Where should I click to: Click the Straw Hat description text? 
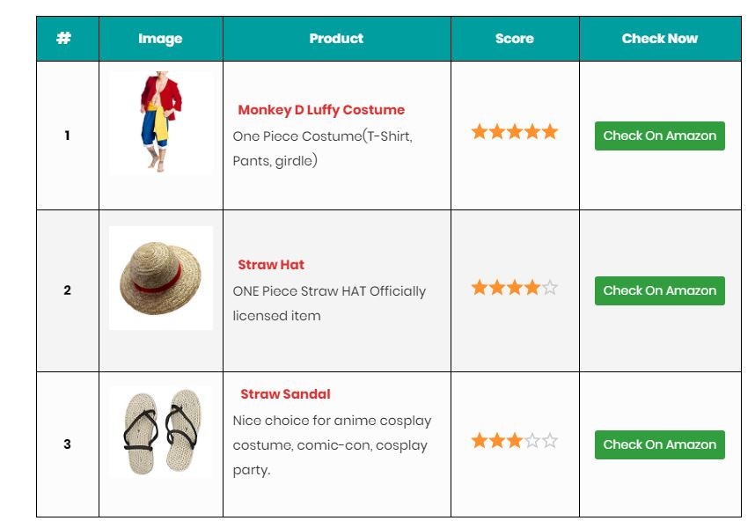coord(329,304)
